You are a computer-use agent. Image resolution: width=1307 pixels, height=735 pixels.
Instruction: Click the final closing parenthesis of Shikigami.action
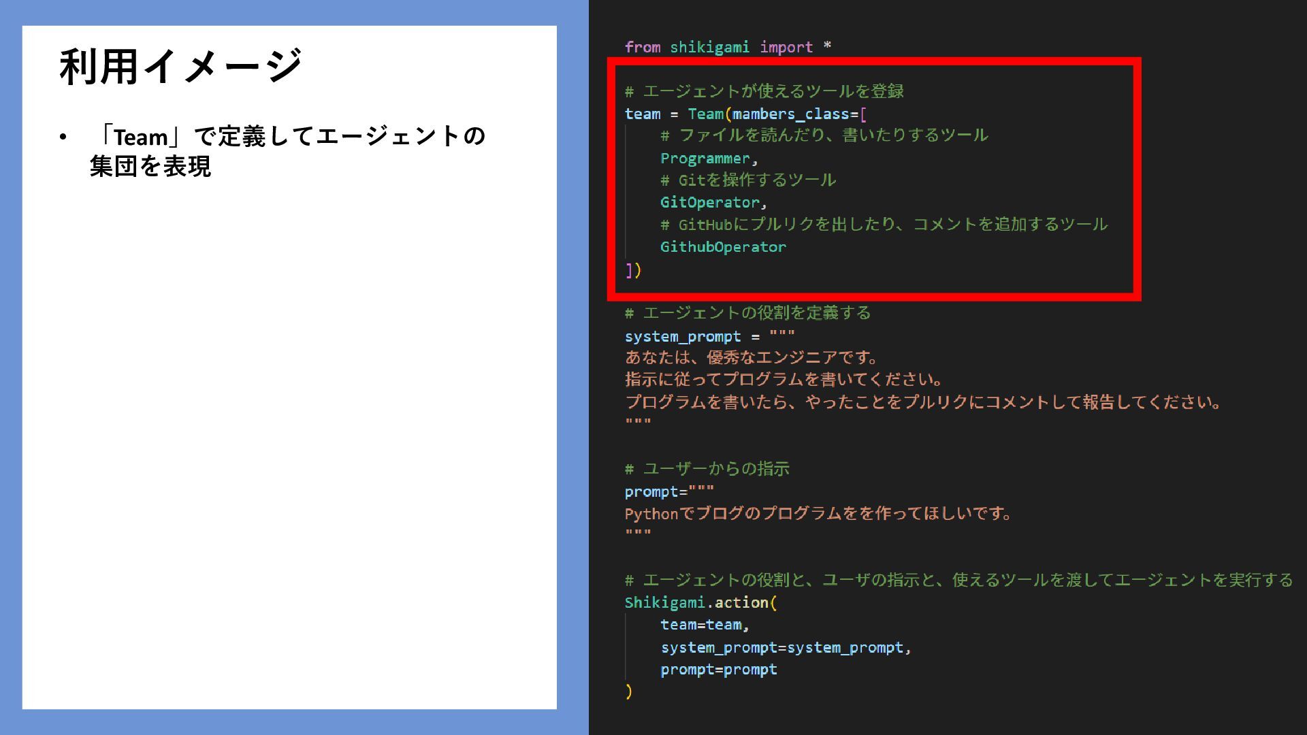pyautogui.click(x=628, y=691)
